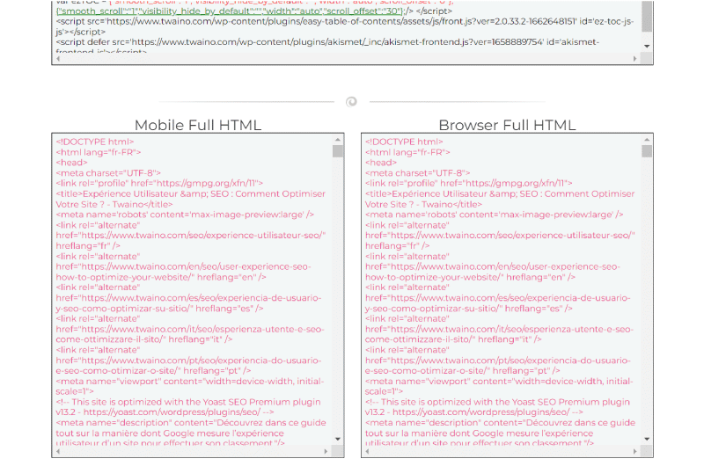Click the experience-utilisateur-seo href in Mobile pane

pyautogui.click(x=190, y=236)
